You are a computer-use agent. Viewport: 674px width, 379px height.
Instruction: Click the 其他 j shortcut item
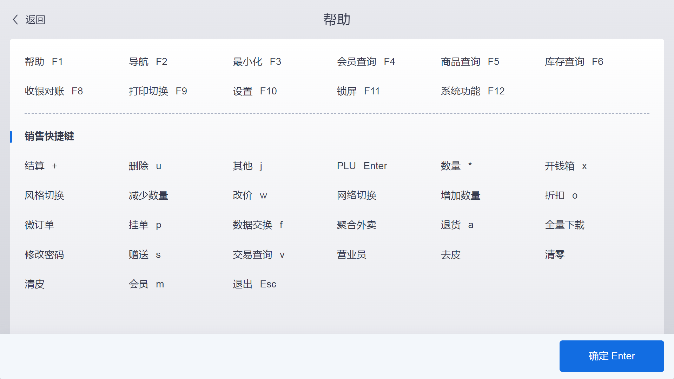coord(247,166)
